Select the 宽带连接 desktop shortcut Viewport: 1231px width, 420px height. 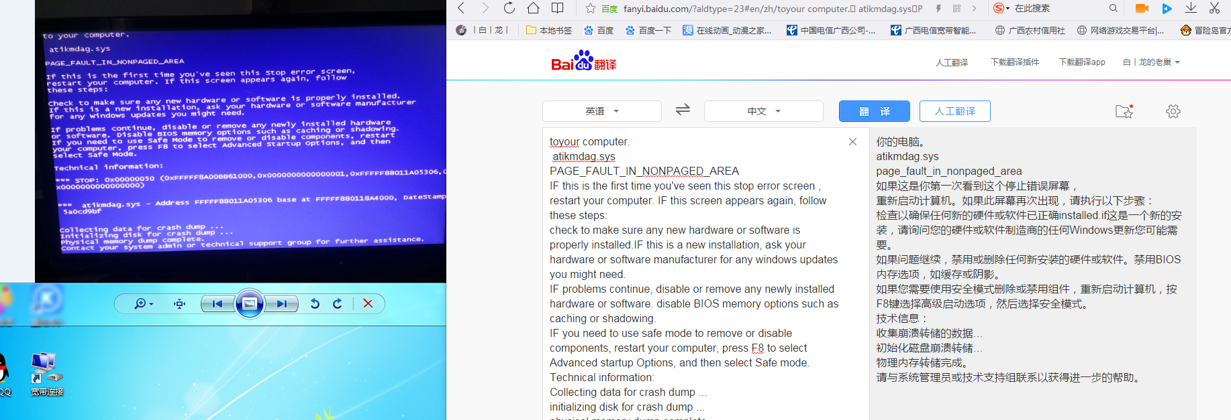point(46,374)
